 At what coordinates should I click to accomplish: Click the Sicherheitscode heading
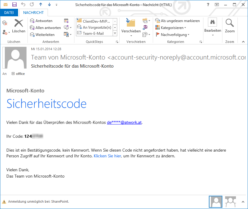tap(46, 104)
